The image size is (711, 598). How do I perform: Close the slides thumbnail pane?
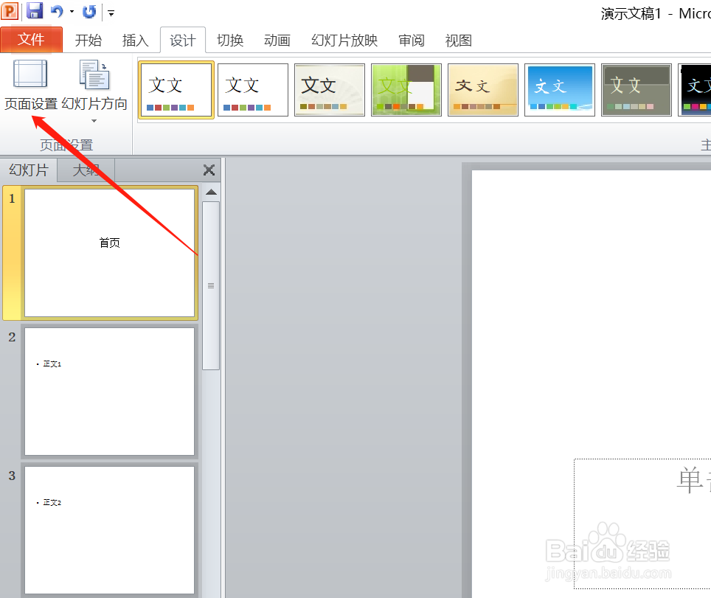[209, 170]
